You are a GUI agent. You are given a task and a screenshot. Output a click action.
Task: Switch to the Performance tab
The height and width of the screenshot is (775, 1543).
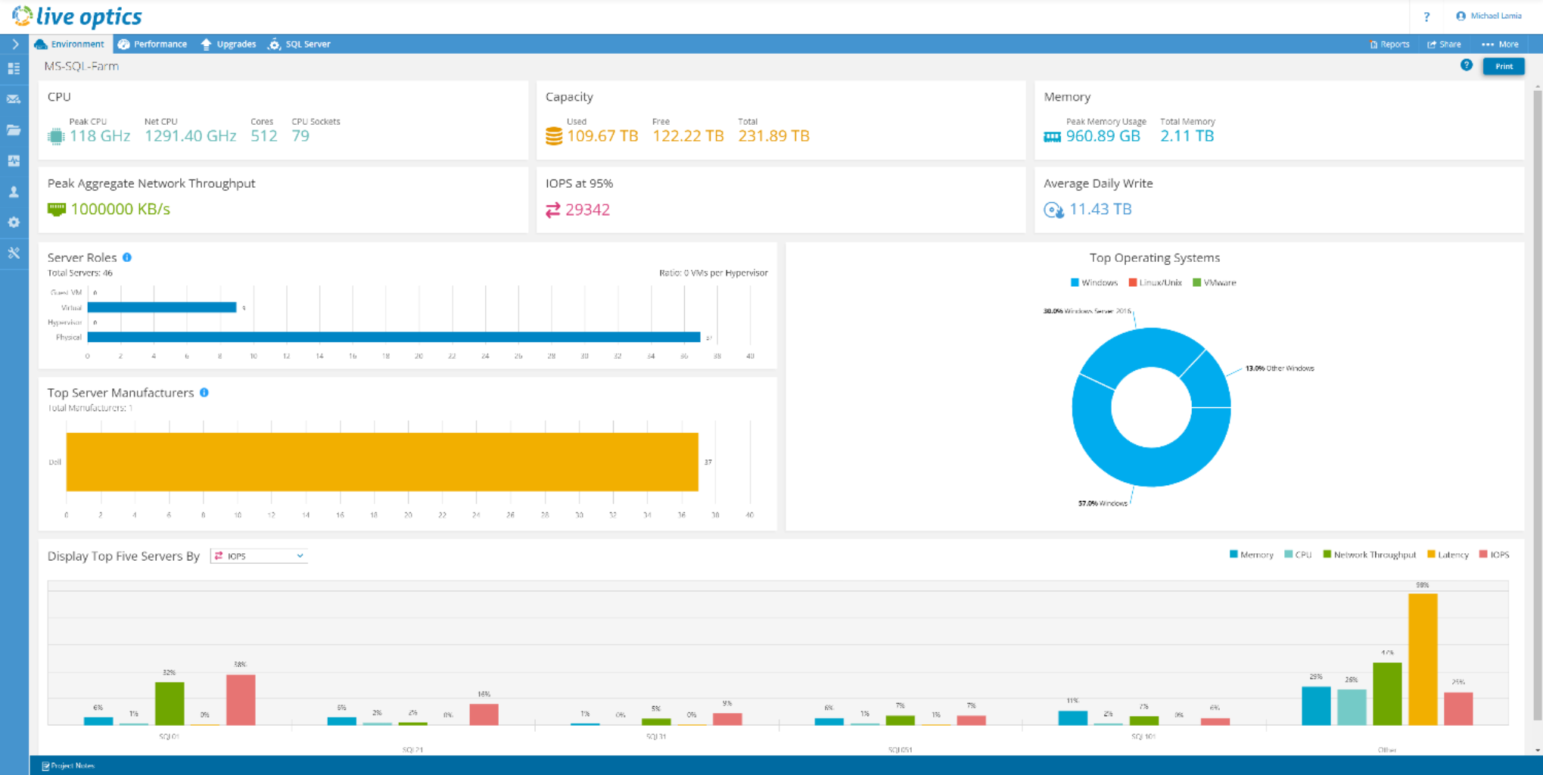tap(152, 44)
